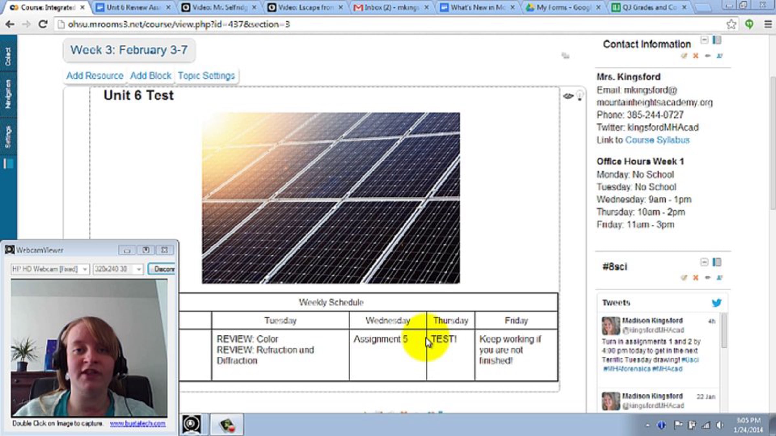Bookmark this page with the star icon

pyautogui.click(x=731, y=24)
